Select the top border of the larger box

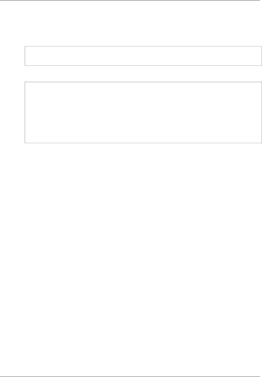click(143, 82)
